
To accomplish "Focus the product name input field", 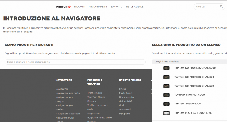I will (75, 62).
